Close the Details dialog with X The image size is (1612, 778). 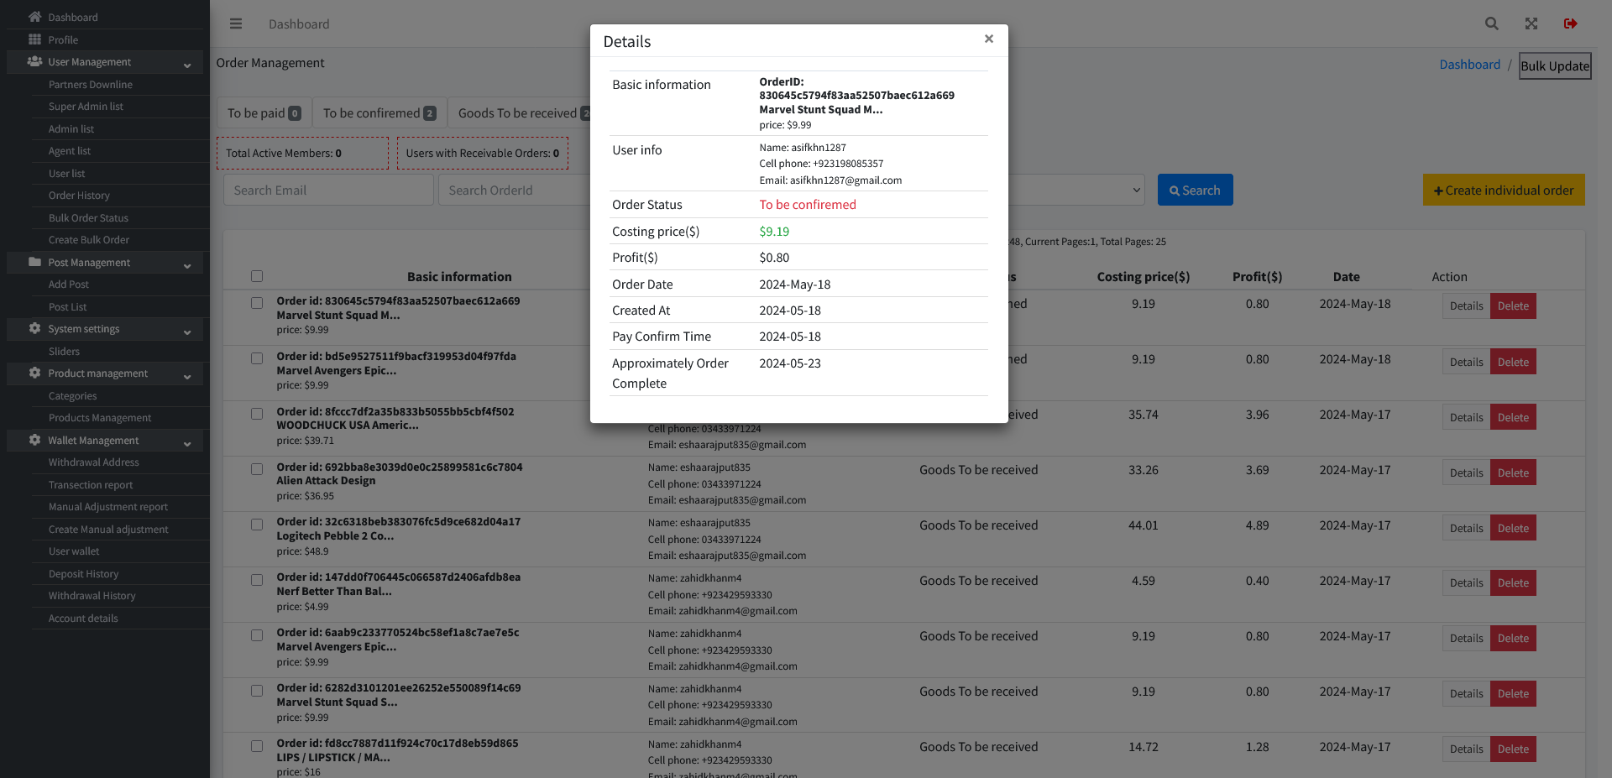tap(989, 39)
